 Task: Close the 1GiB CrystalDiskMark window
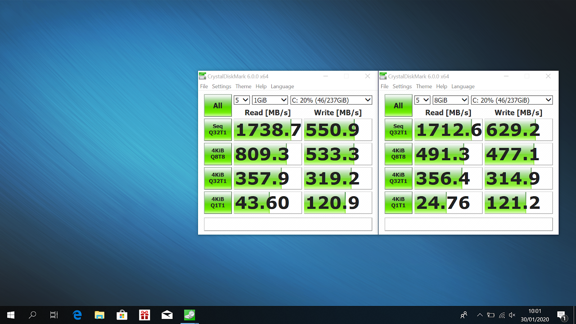[368, 76]
